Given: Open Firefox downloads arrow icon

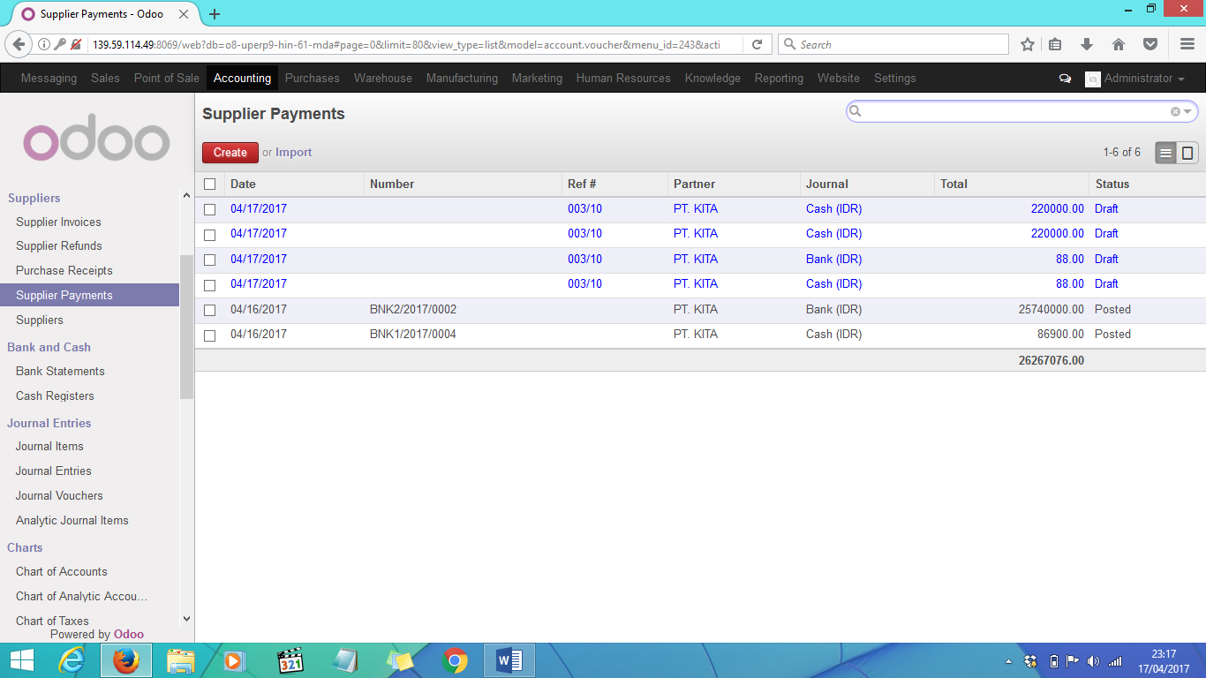Looking at the screenshot, I should (x=1087, y=44).
